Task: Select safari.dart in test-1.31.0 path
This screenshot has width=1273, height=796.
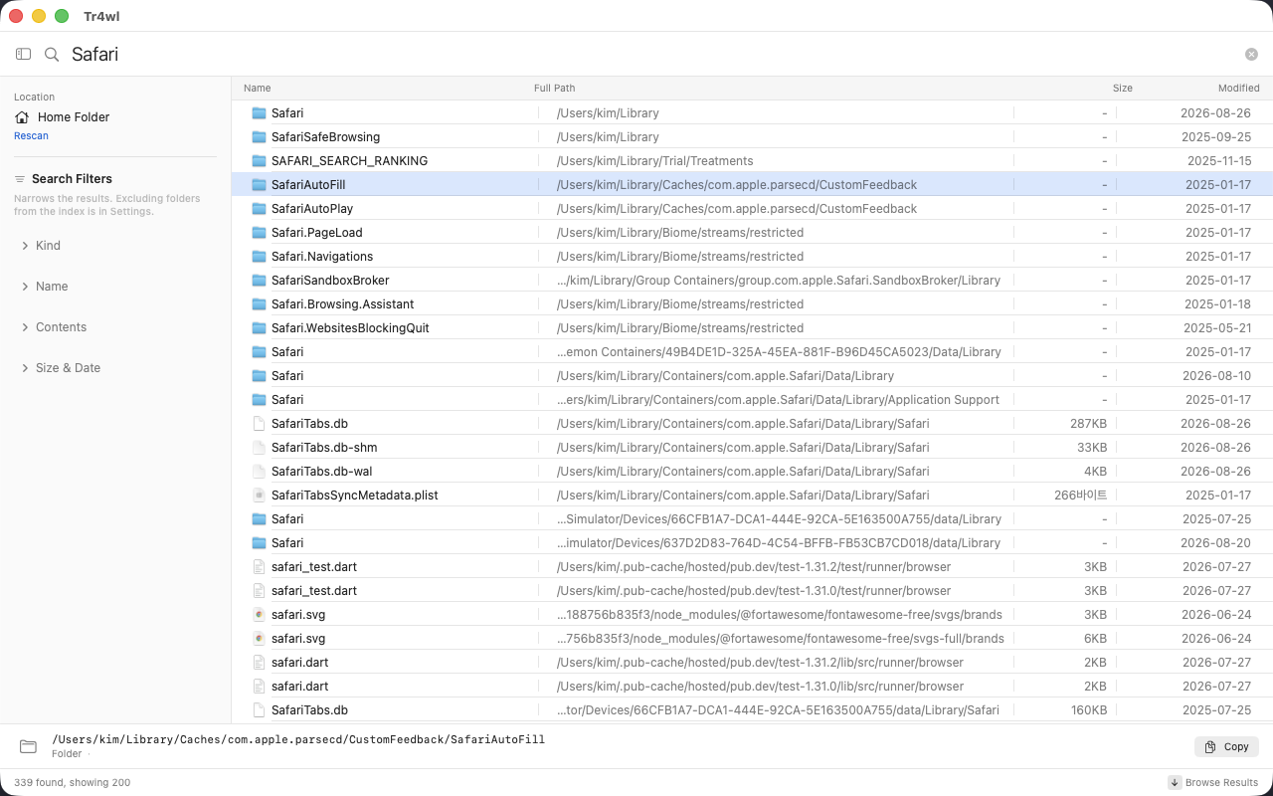Action: (x=752, y=686)
